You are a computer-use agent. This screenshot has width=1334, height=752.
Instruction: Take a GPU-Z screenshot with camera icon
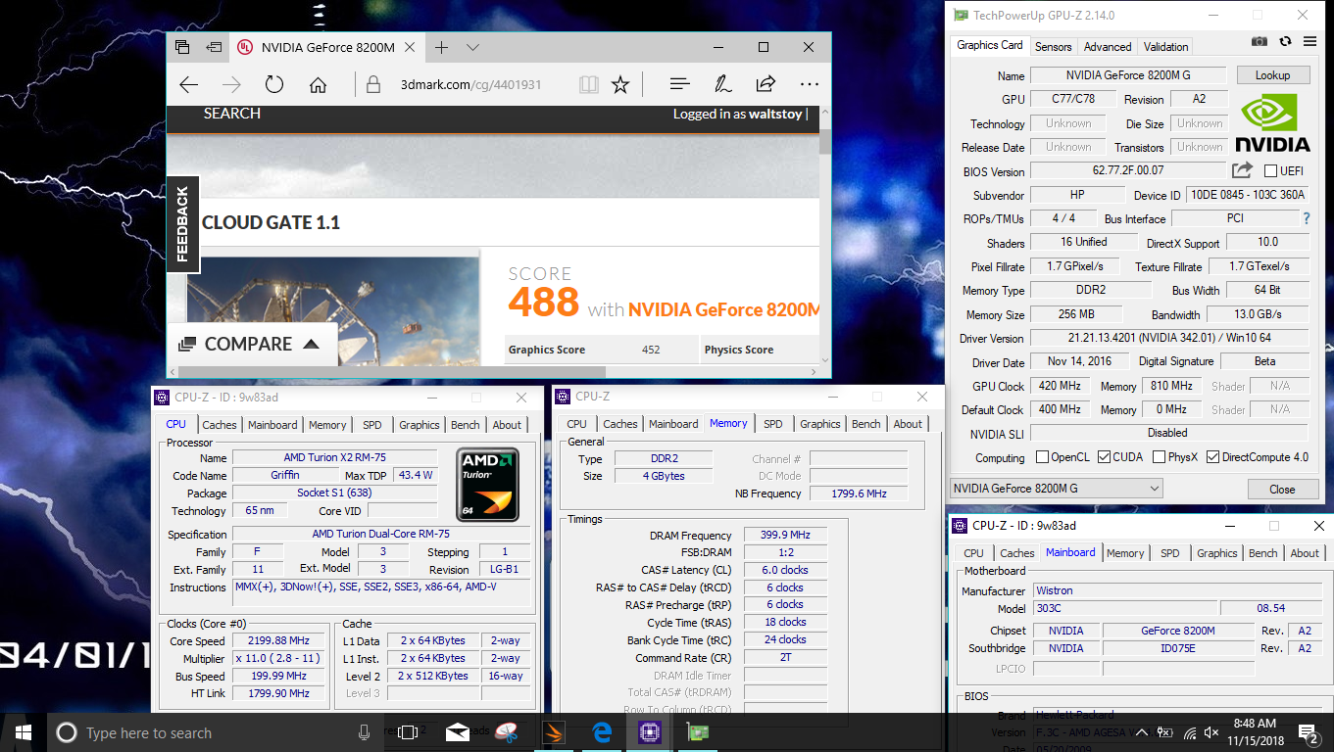coord(1260,42)
